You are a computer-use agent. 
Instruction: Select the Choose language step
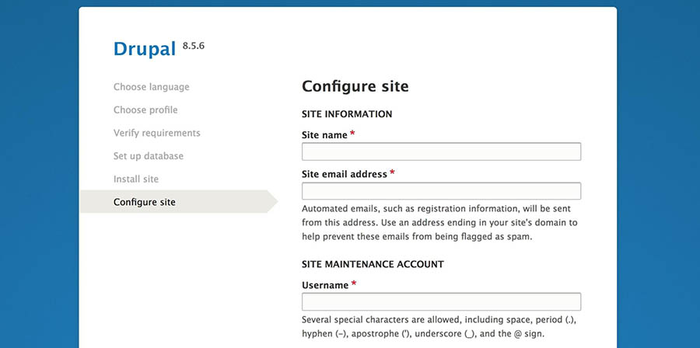click(x=152, y=87)
